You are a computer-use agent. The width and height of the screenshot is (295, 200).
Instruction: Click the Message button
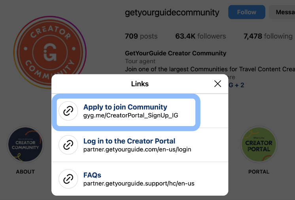282,12
